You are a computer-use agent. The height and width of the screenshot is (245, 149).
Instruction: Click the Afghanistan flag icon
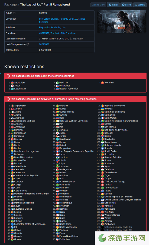(x=12, y=106)
